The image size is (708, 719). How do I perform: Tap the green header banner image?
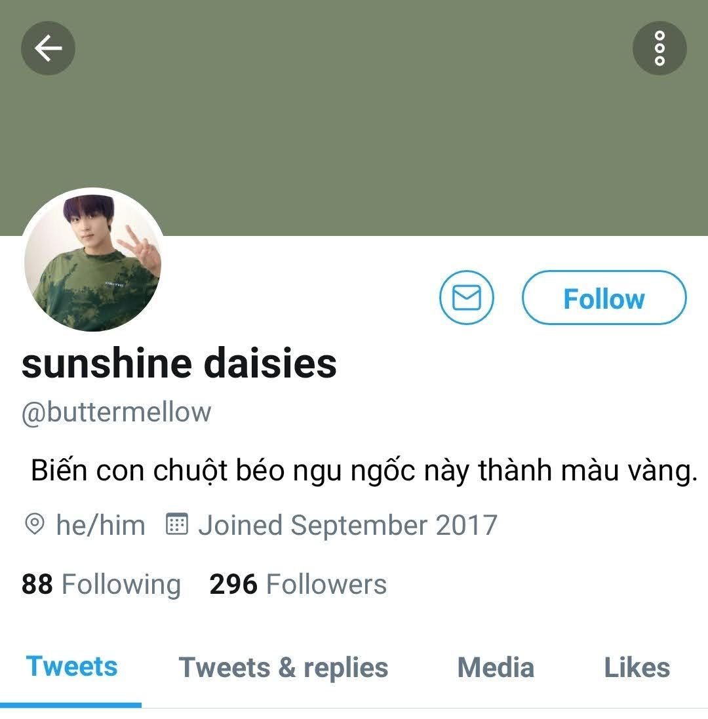[x=354, y=118]
